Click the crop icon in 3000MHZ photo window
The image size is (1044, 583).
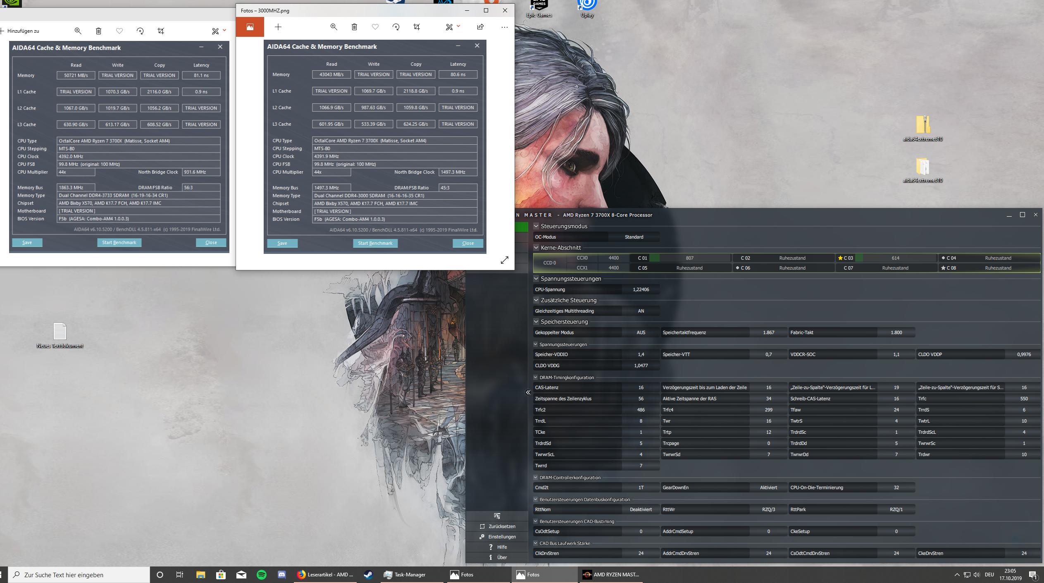click(417, 27)
